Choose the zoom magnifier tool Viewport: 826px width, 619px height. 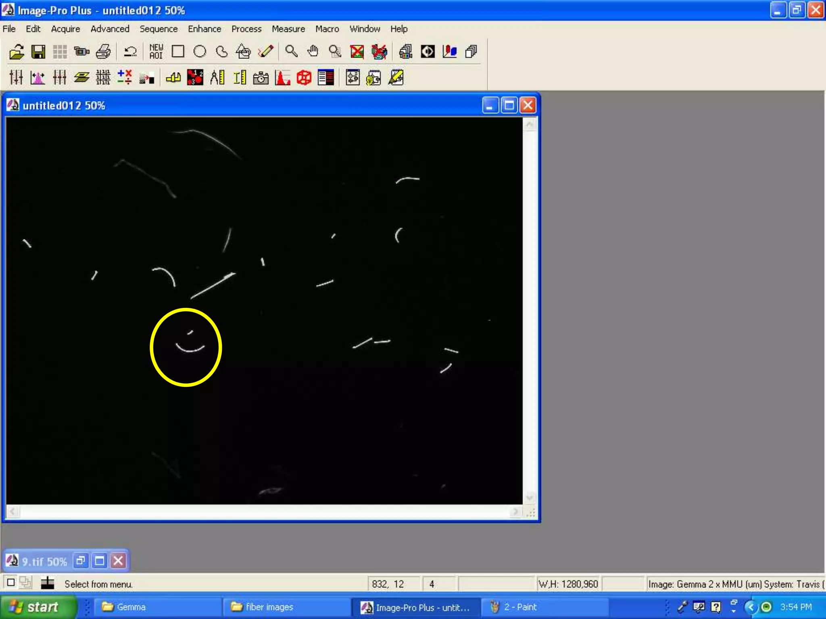[291, 52]
